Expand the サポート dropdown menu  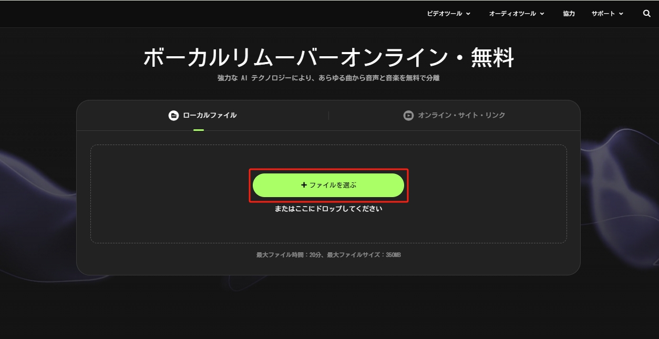[x=603, y=13]
